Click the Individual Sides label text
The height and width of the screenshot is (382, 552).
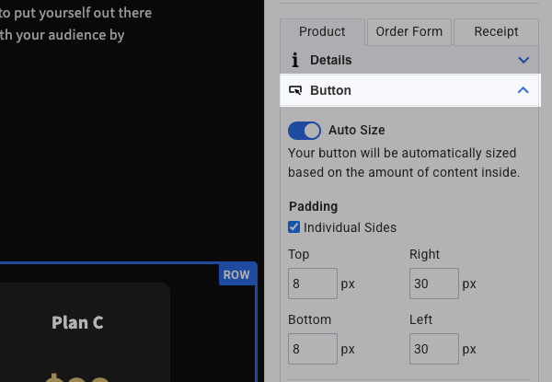coord(350,227)
